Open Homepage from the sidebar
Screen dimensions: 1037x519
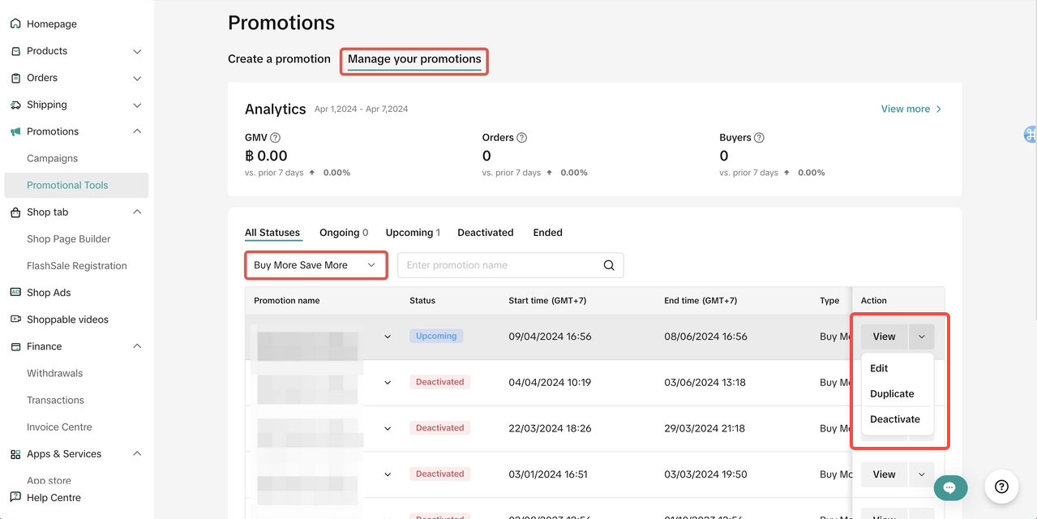[51, 24]
